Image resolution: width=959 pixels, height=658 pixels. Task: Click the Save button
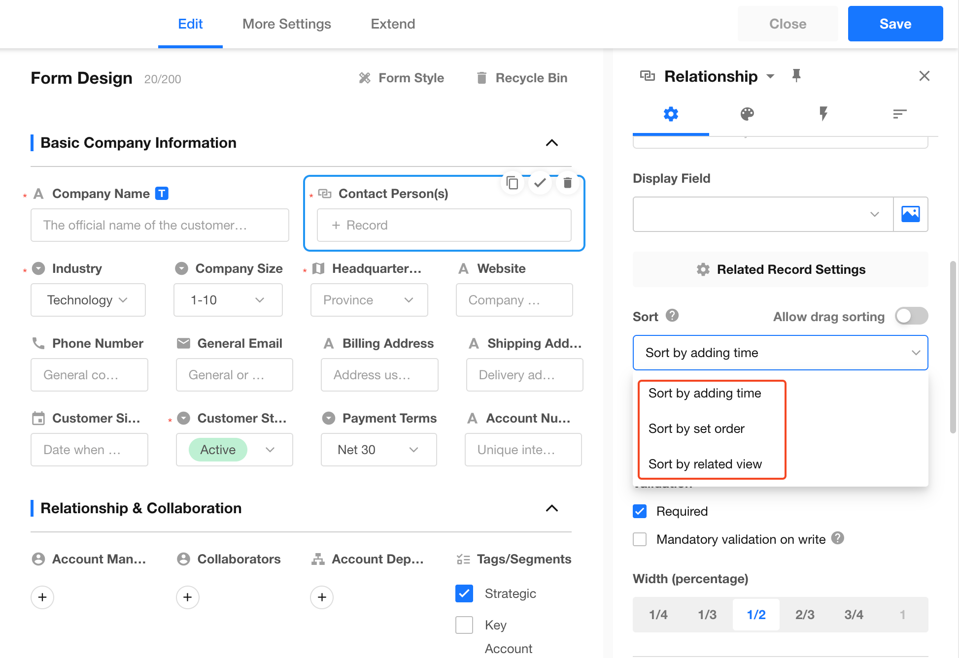[895, 24]
